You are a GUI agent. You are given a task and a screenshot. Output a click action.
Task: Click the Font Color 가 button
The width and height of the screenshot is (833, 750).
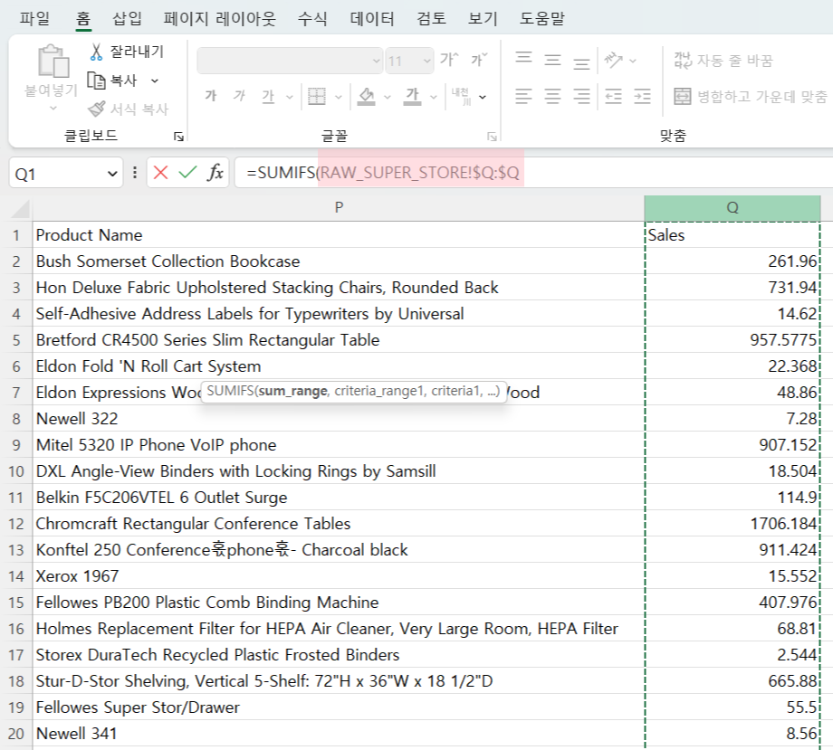tap(412, 97)
